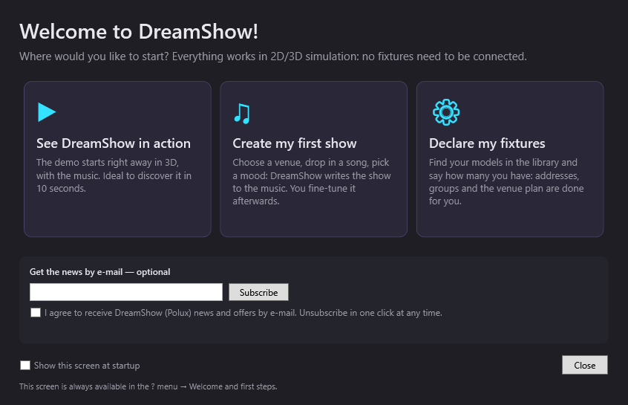Click the play triangle demo icon

tap(47, 112)
